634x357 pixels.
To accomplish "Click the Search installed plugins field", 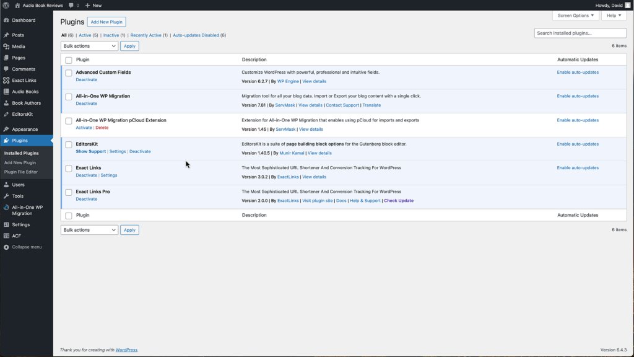I will 580,33.
